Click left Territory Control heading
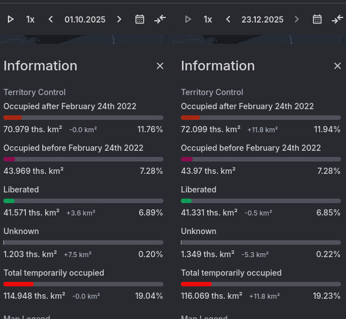Viewport: 346px width, 319px height. pos(34,92)
